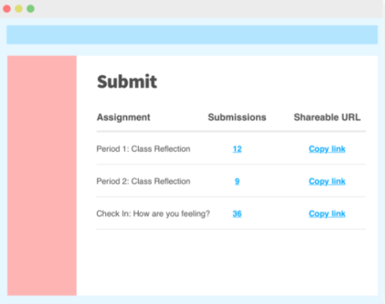Open the 12 submissions link
Image resolution: width=385 pixels, height=304 pixels.
pyautogui.click(x=237, y=149)
